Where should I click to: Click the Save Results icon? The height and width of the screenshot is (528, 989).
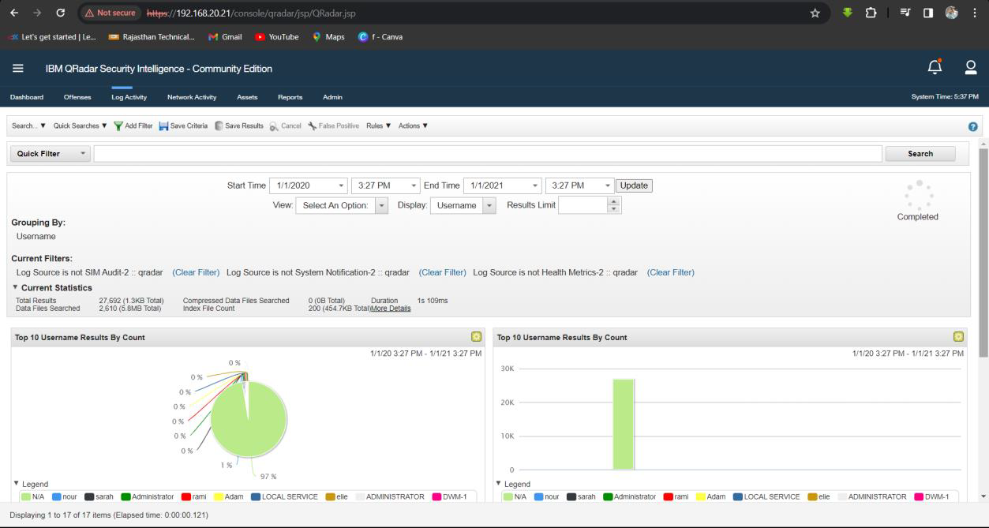[219, 126]
